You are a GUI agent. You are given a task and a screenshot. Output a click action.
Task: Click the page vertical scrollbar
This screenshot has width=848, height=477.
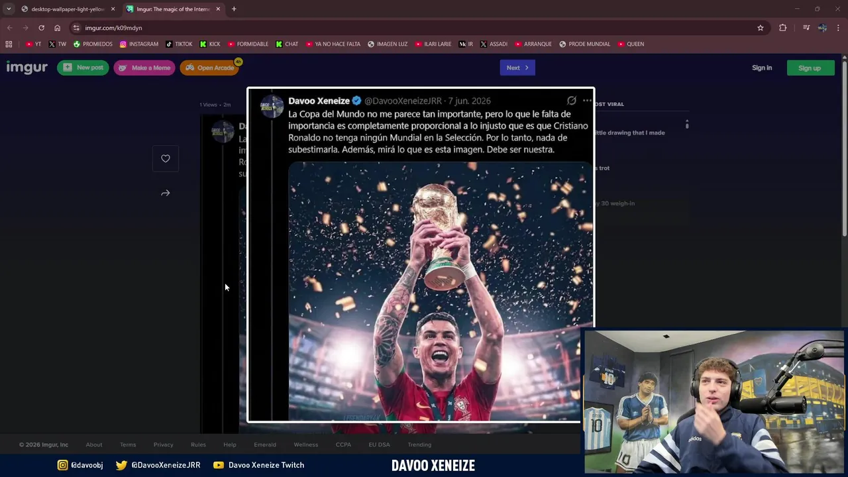844,149
